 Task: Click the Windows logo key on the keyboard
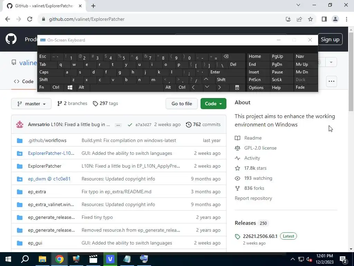[70, 88]
